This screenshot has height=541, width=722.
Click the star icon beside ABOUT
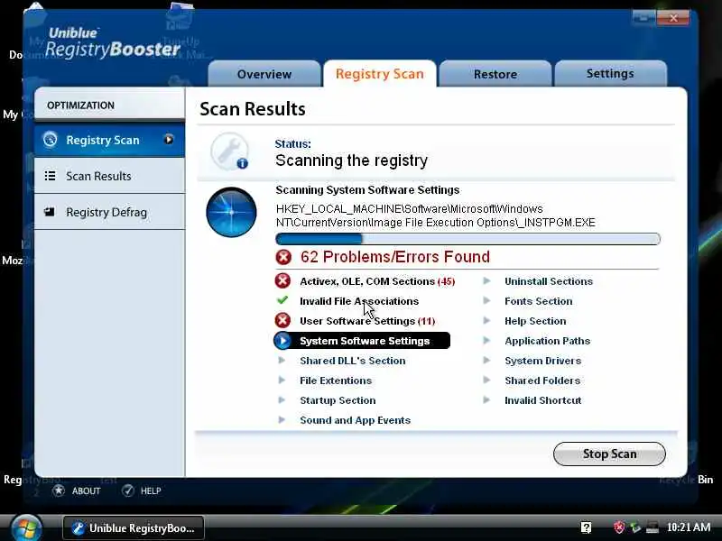click(x=59, y=491)
